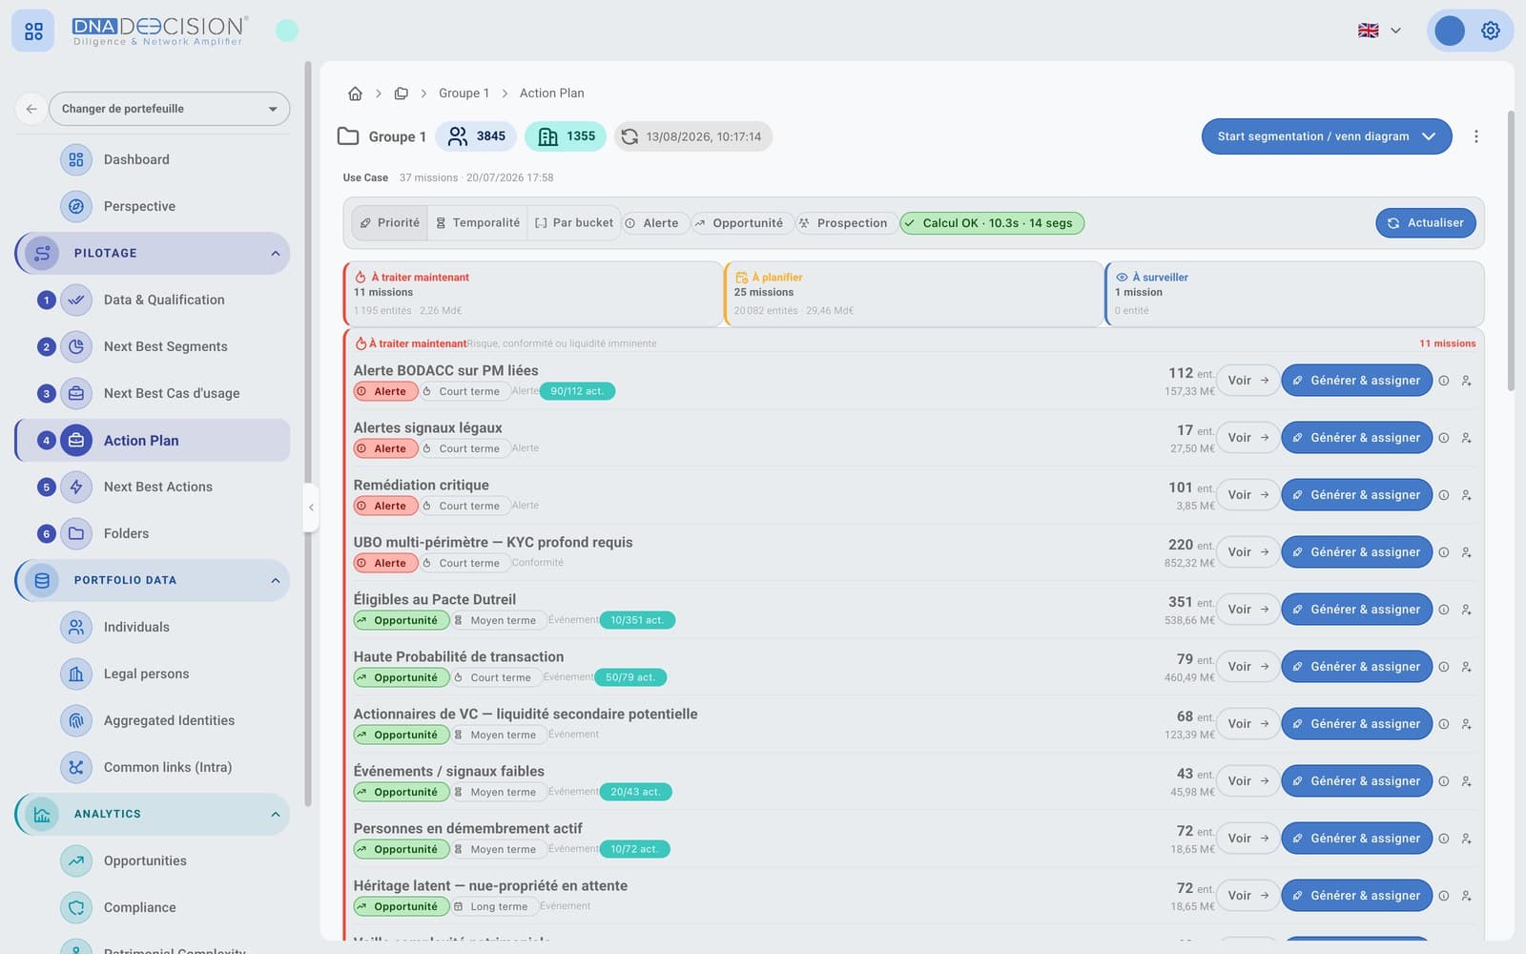This screenshot has width=1526, height=954.
Task: Click the sidebar vertical scrollbar
Action: click(308, 434)
